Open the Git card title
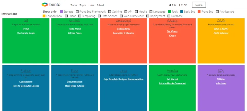The image size is (247, 111). click(x=26, y=21)
